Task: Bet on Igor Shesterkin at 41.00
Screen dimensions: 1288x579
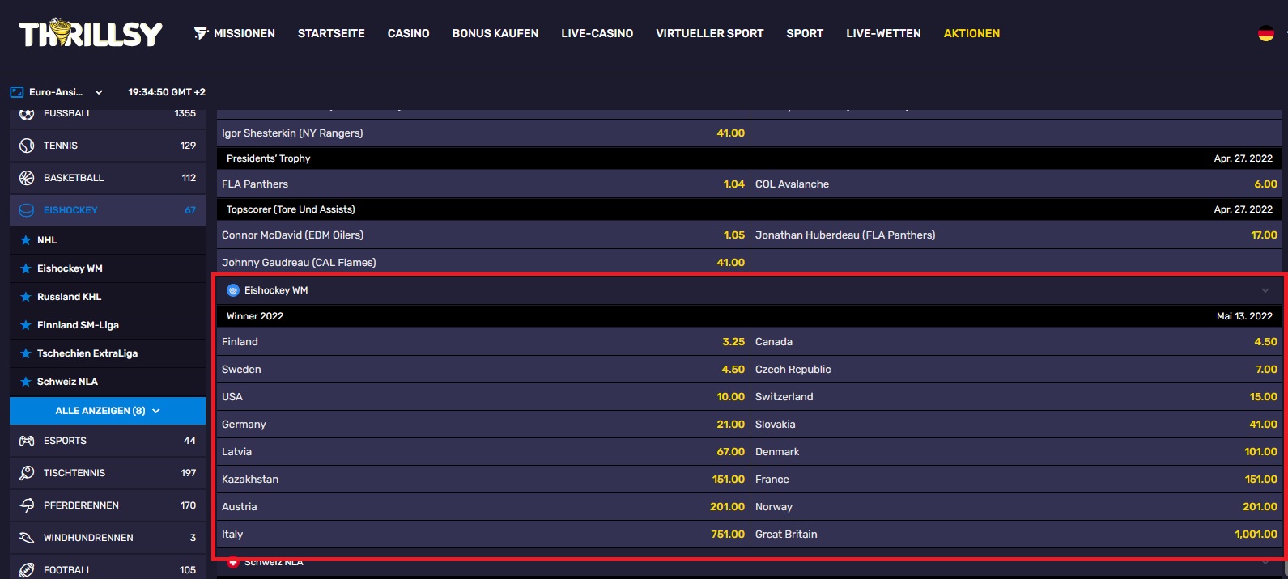Action: click(483, 133)
